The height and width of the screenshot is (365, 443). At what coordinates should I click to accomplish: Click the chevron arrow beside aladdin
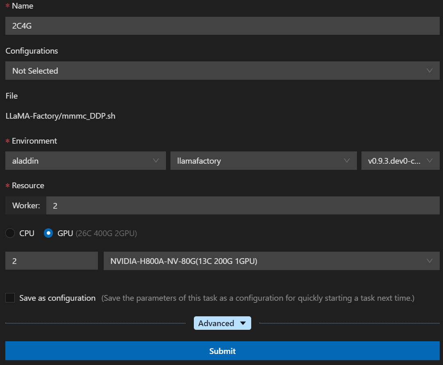pos(156,160)
